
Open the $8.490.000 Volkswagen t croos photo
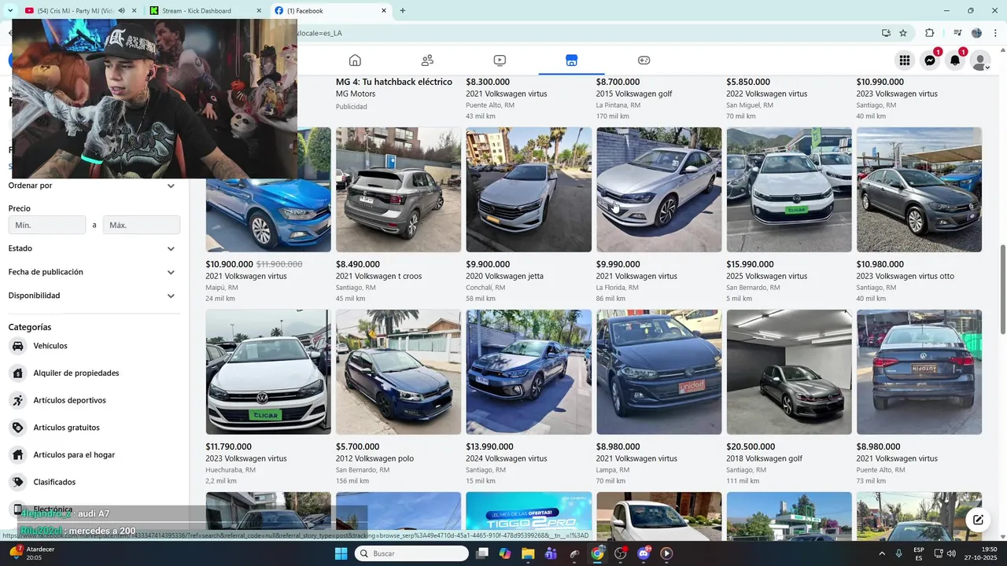(x=398, y=189)
